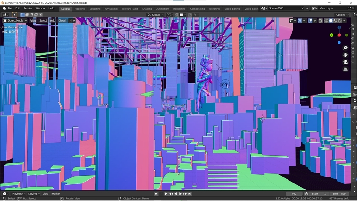Toggle the show overlays button
This screenshot has width=357, height=201.
(310, 20)
